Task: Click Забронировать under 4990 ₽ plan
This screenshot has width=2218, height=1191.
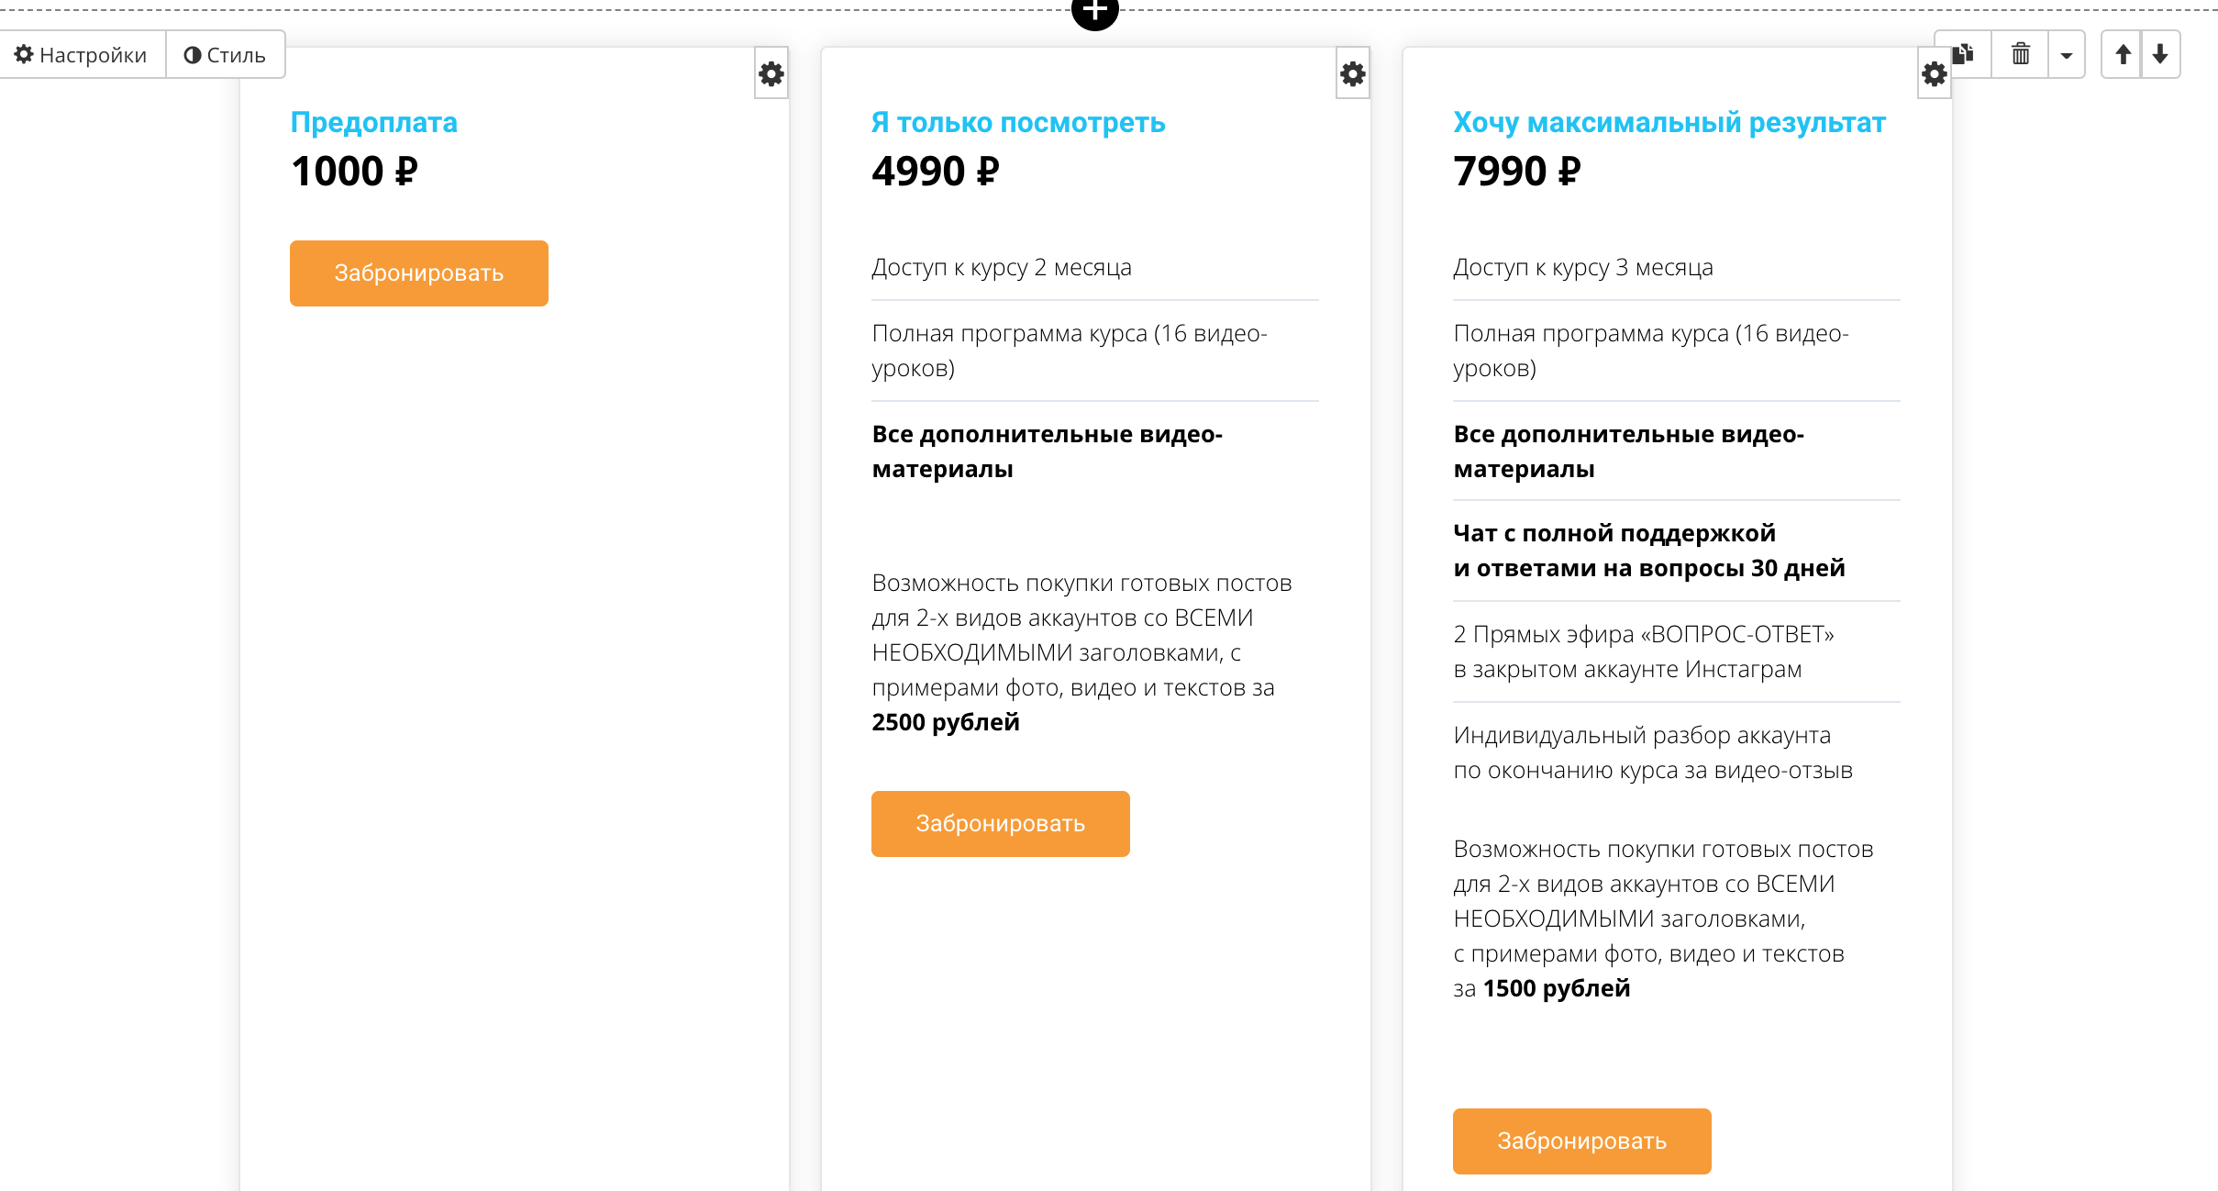Action: [x=1001, y=824]
